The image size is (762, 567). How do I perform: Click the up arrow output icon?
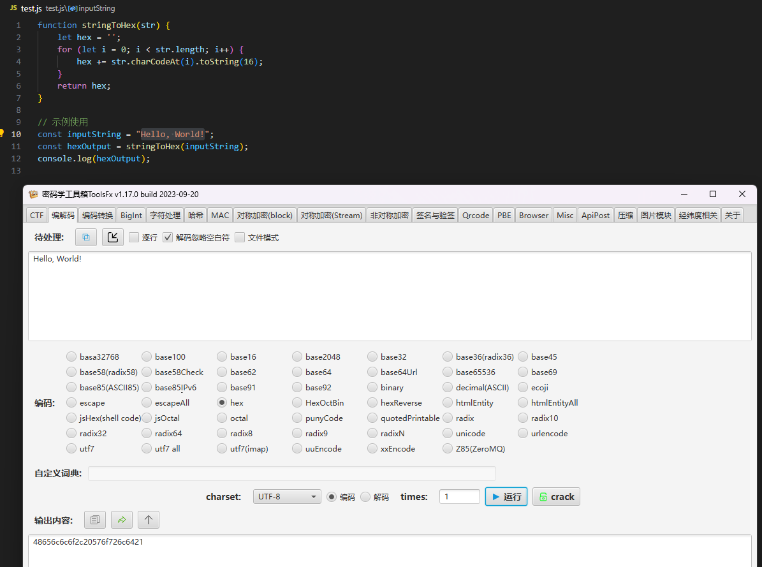[149, 520]
